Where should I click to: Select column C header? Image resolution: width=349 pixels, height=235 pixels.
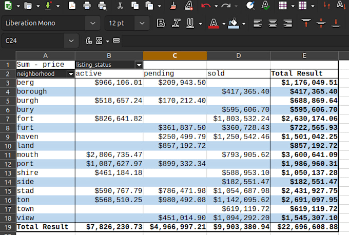174,55
